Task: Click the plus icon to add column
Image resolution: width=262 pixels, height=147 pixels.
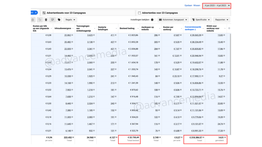Action: [229, 28]
